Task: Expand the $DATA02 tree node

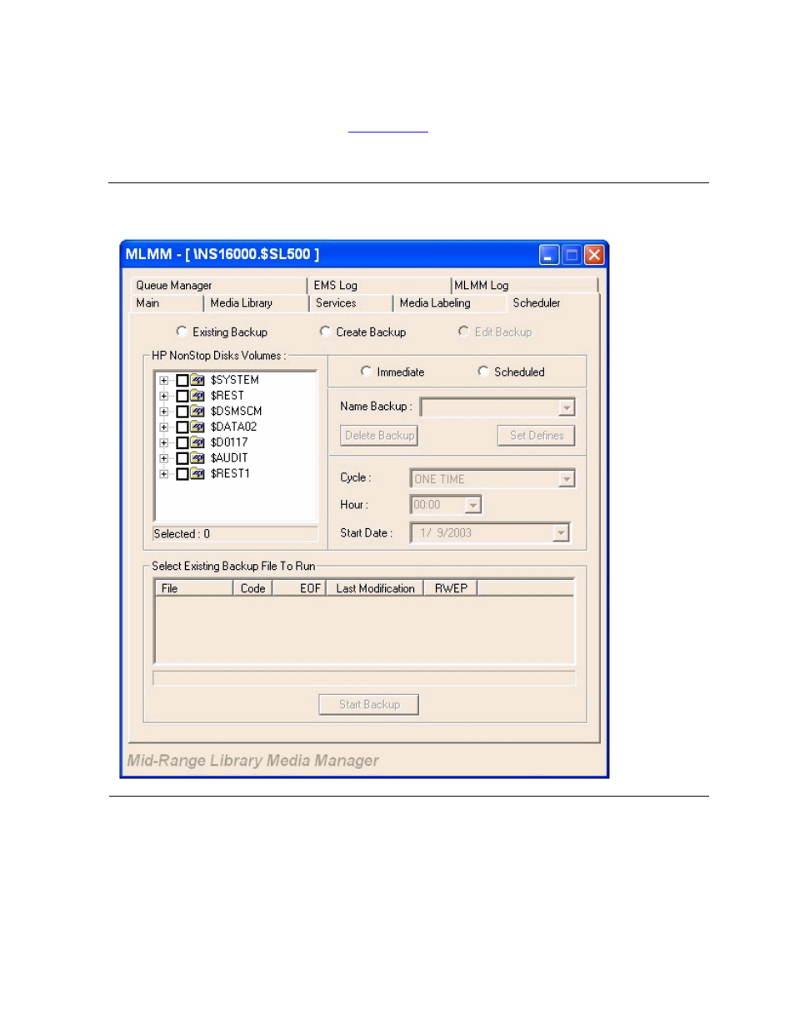Action: tap(164, 427)
